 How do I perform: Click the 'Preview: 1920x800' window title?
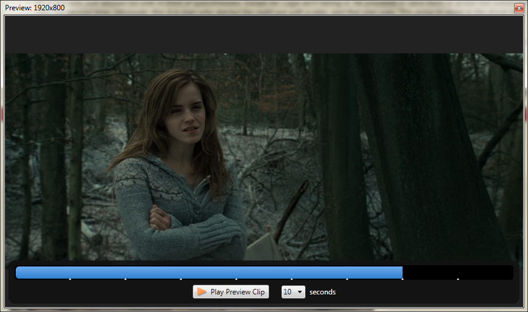[35, 8]
